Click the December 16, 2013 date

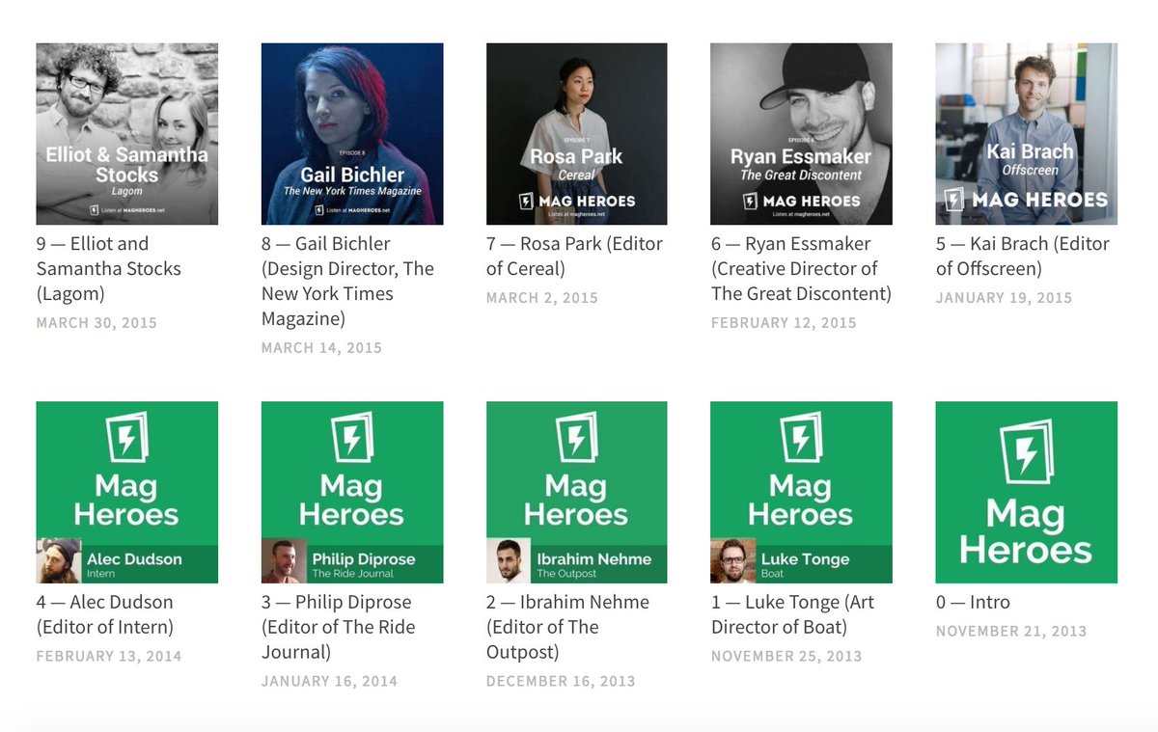click(561, 682)
